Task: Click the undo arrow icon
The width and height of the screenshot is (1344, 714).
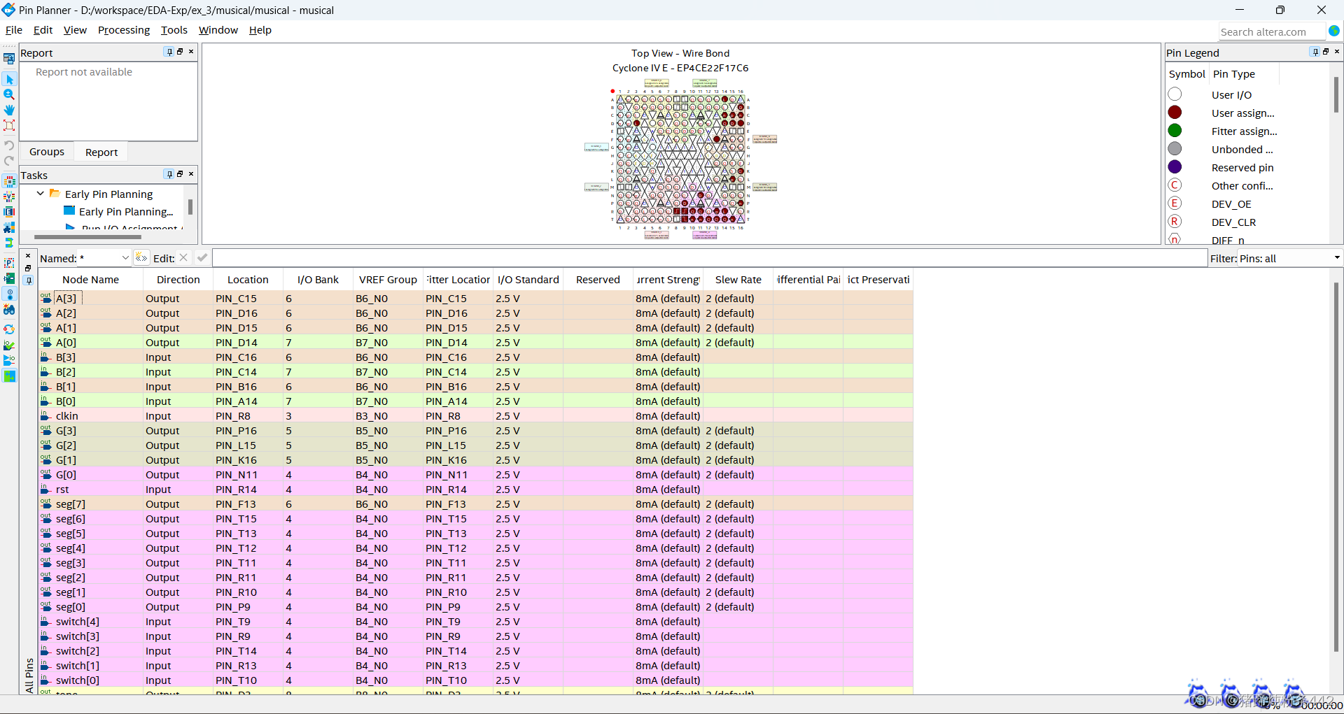Action: (x=9, y=145)
